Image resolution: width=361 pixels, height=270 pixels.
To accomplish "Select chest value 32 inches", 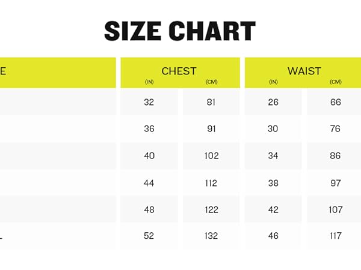I will click(x=149, y=102).
